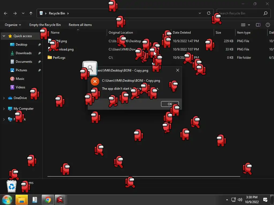This screenshot has width=274, height=205.
Task: Click the search magnifier icon
Action: pyautogui.click(x=265, y=13)
